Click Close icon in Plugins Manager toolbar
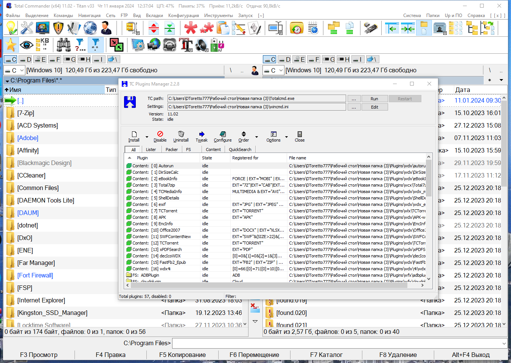 (300, 137)
